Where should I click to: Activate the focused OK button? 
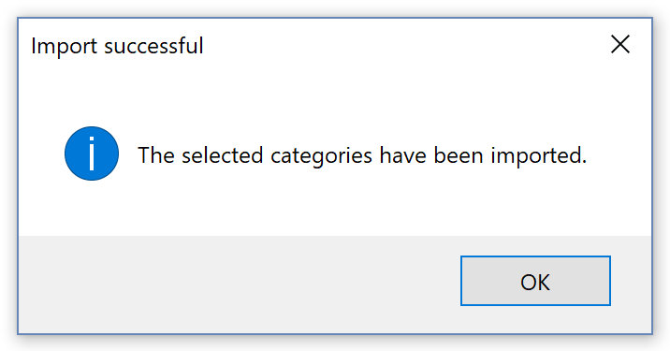pyautogui.click(x=535, y=281)
